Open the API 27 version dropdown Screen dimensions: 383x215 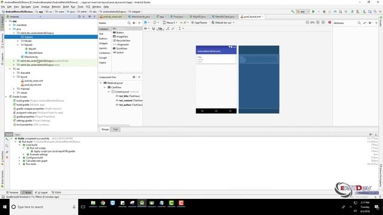coord(184,23)
